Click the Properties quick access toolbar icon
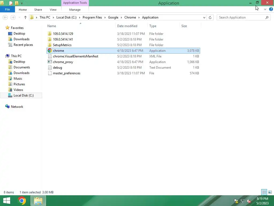274x206 pixels. [11, 3]
